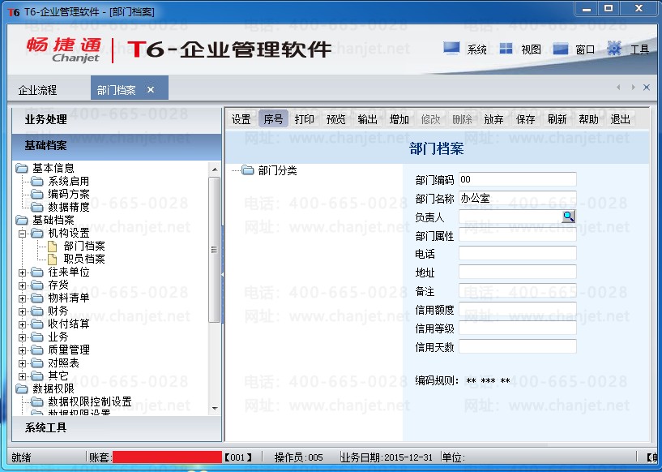Viewport: 662px width, 472px height.
Task: Switch to the 企业流程 tab
Action: click(37, 89)
